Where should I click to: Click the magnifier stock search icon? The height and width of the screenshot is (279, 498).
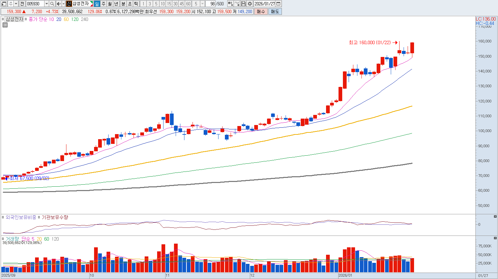click(x=52, y=4)
